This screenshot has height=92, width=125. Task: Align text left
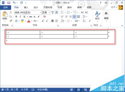[62, 17]
